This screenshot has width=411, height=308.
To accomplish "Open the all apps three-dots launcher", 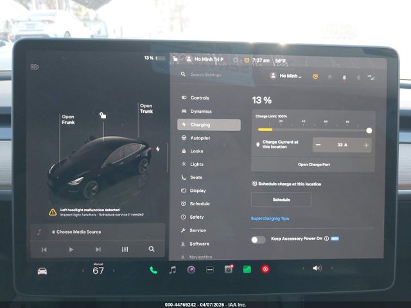I will pos(210,269).
